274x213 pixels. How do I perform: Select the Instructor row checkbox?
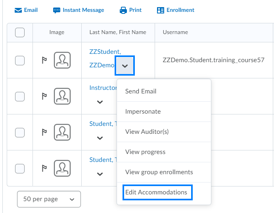coord(20,96)
